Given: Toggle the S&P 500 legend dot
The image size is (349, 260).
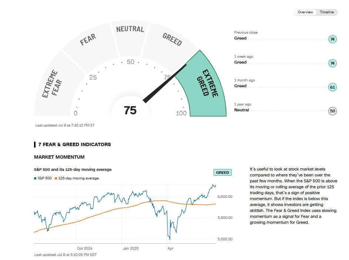Looking at the screenshot, I should click(x=36, y=178).
